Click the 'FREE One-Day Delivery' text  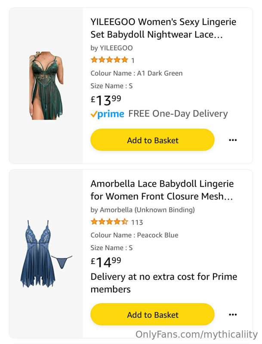point(178,114)
